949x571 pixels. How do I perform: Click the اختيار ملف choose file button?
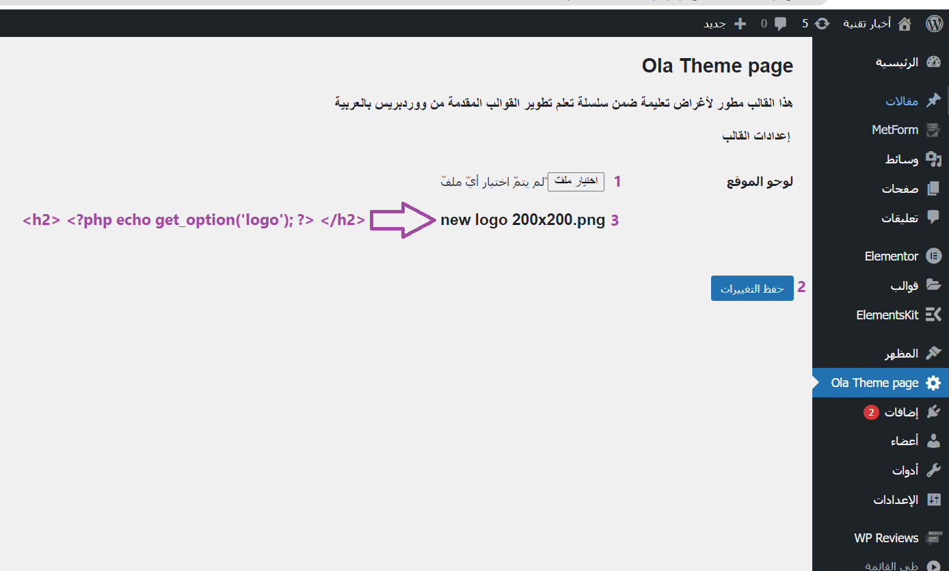[x=576, y=181]
